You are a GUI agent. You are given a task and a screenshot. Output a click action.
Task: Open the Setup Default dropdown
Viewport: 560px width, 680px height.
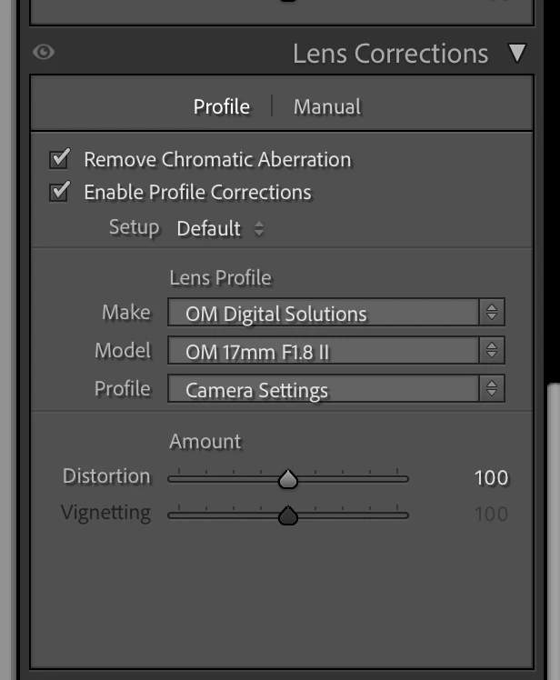(220, 228)
